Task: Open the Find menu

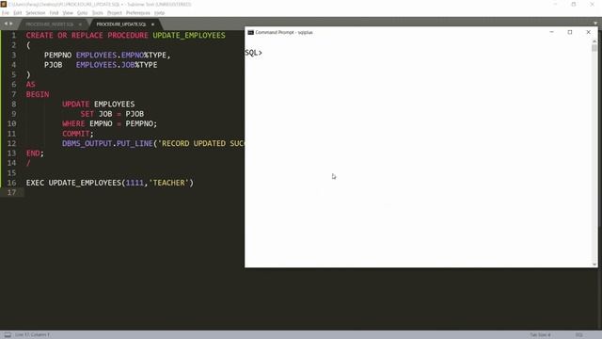Action: [x=54, y=12]
